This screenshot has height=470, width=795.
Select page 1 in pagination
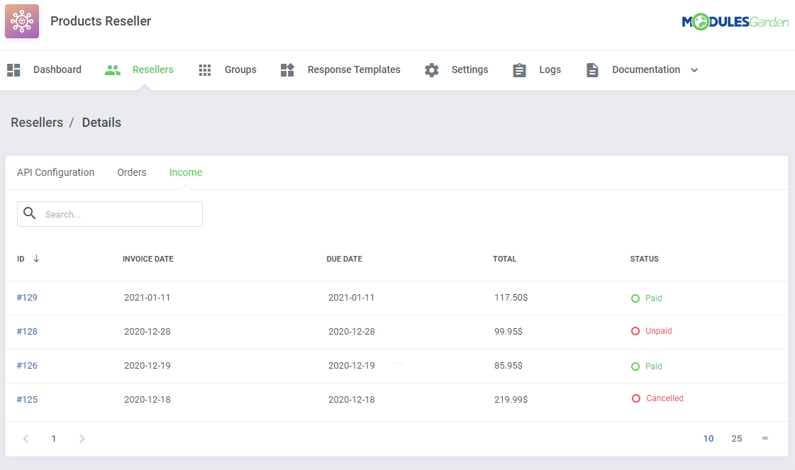click(x=54, y=439)
